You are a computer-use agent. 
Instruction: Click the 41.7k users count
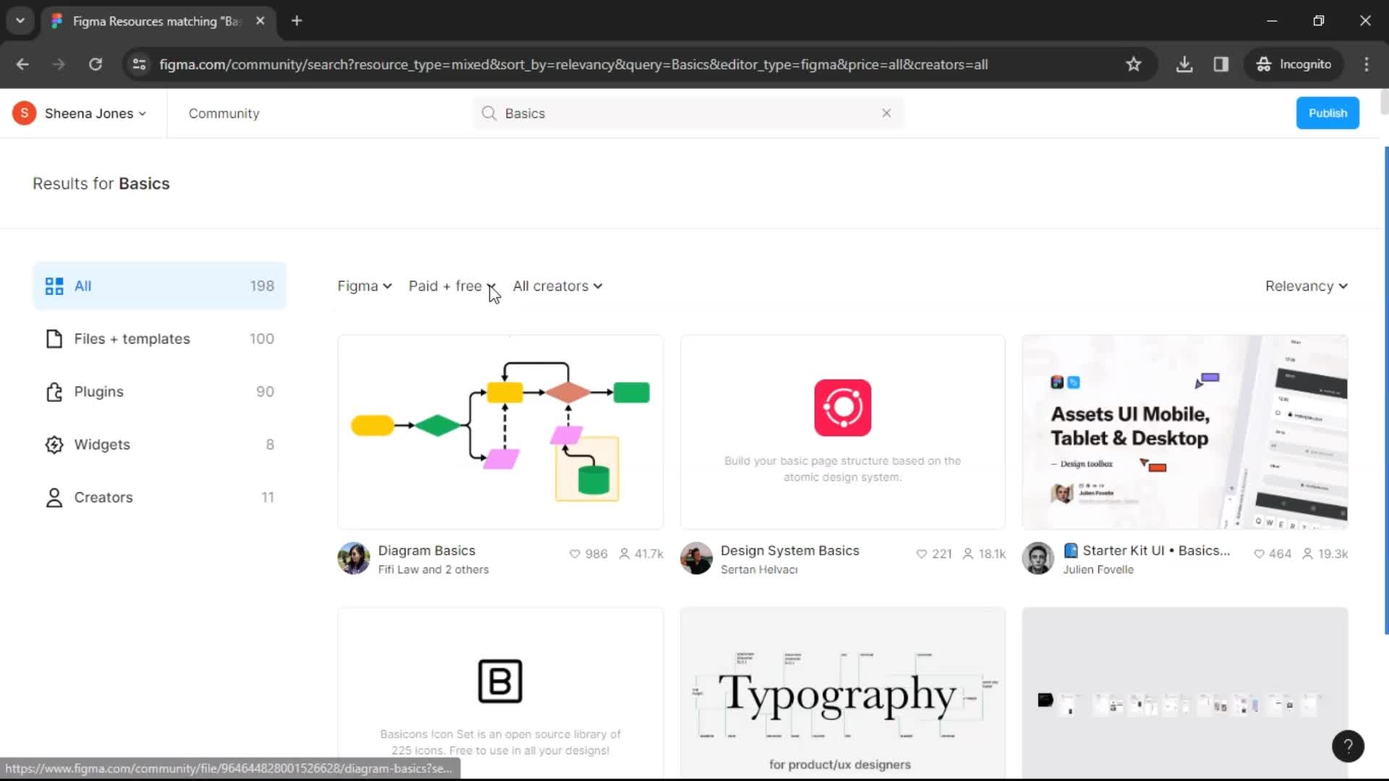coord(641,554)
